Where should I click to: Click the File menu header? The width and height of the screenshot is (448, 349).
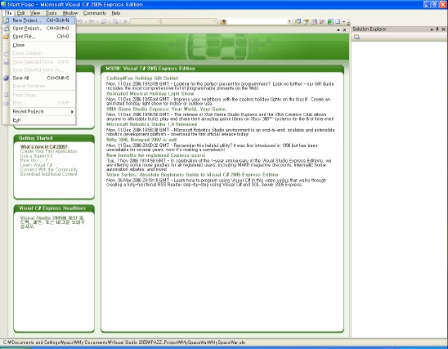tap(8, 13)
